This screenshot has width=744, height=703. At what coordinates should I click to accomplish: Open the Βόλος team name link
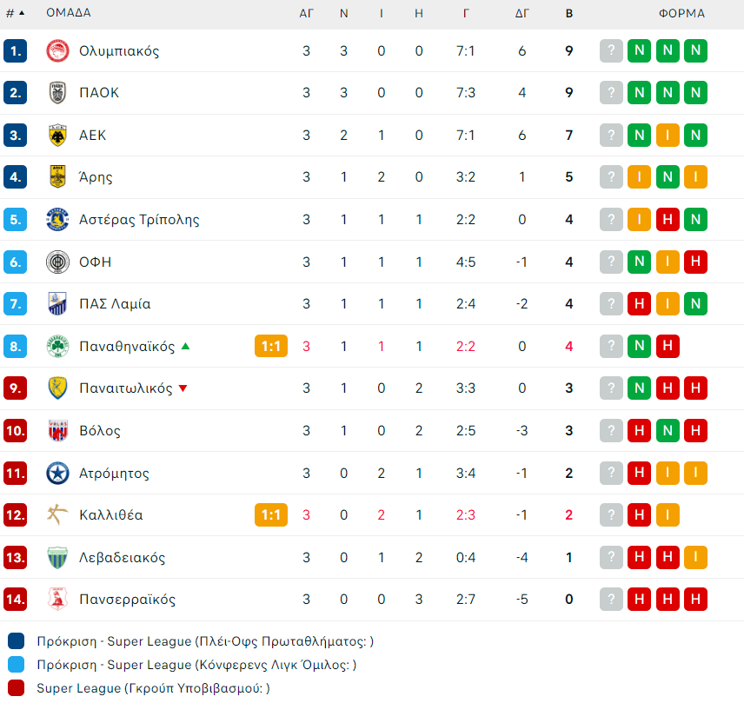[99, 430]
